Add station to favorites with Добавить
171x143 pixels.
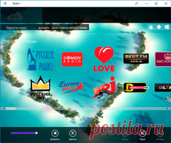[x=55, y=135]
